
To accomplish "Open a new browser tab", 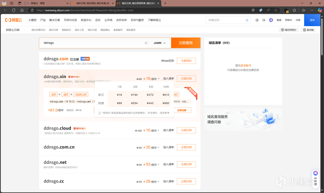I will tap(165, 3).
